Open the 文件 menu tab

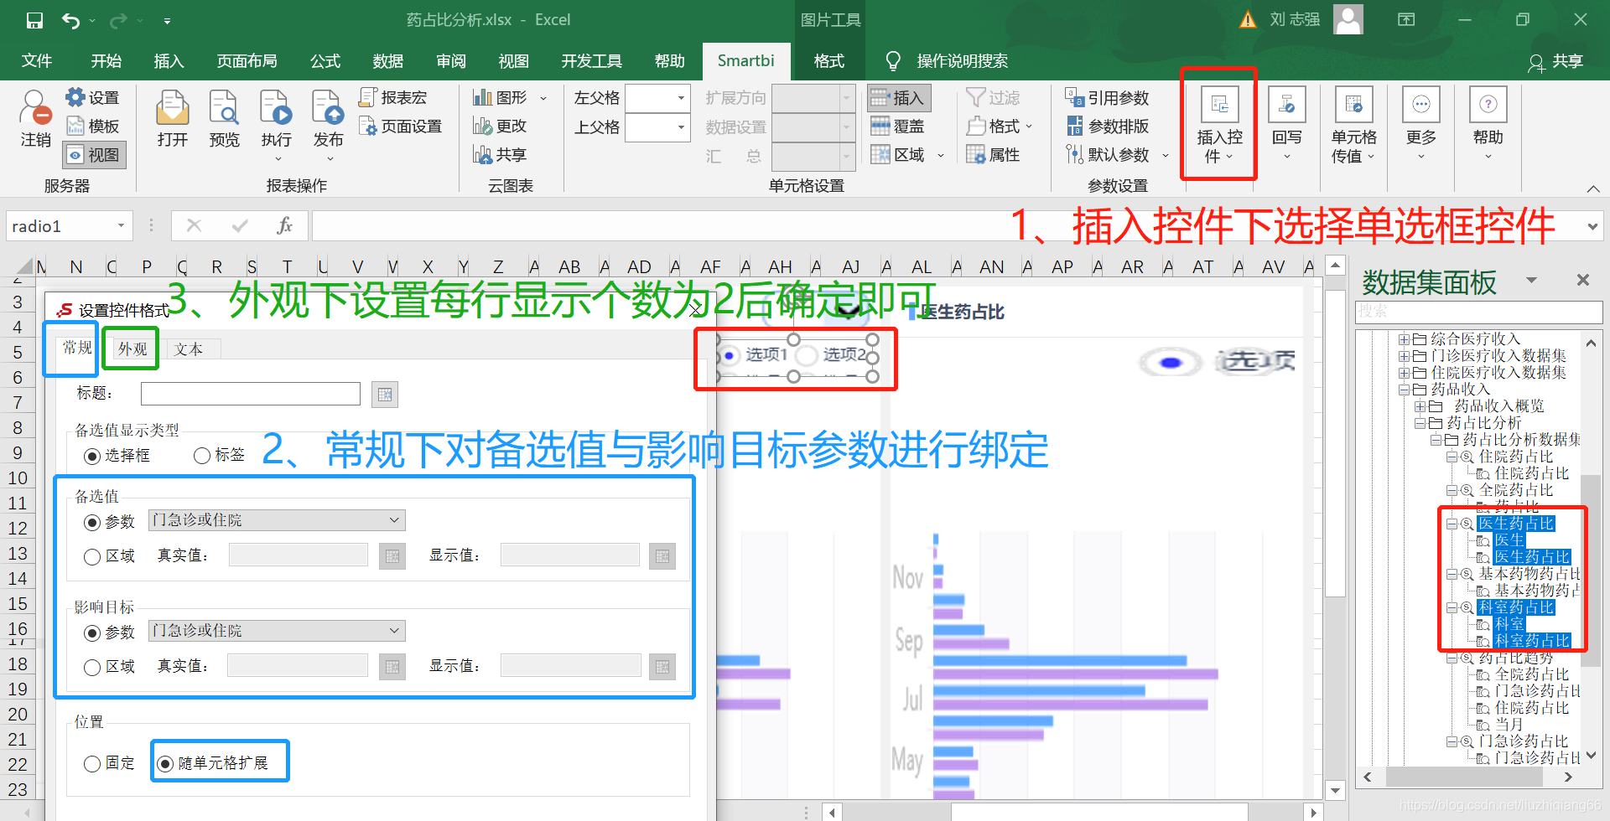pyautogui.click(x=37, y=61)
